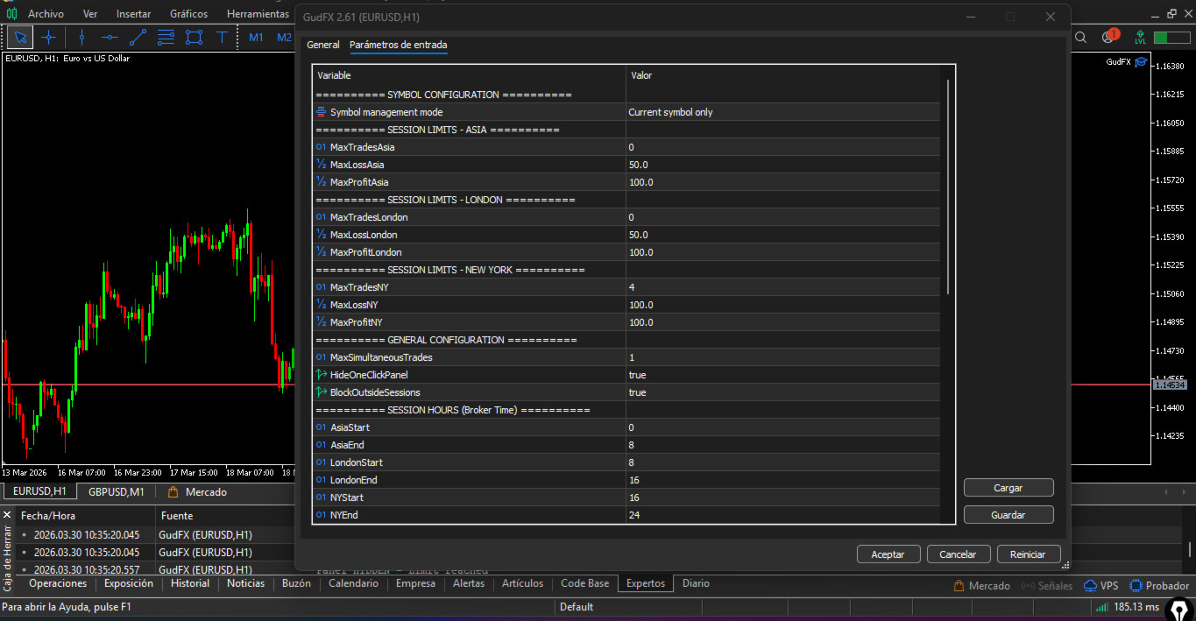Open the Mercado chart tab with bag icon

[197, 492]
